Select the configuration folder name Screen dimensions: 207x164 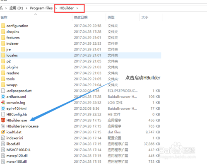(17, 26)
